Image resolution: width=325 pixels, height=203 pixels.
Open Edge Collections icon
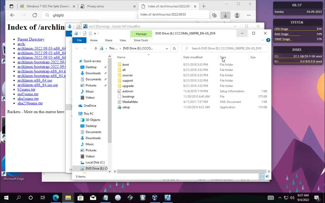click(x=214, y=15)
